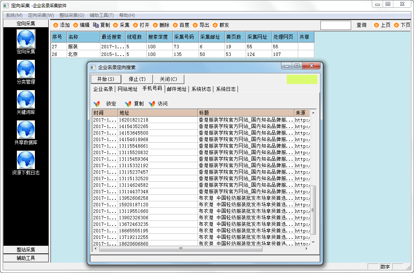Click 复制 icon in search dialog
The height and width of the screenshot is (273, 414).
(128, 104)
